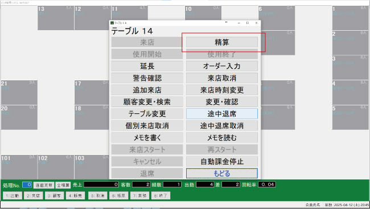
Task: Select the 延長 extension button
Action: [x=147, y=66]
